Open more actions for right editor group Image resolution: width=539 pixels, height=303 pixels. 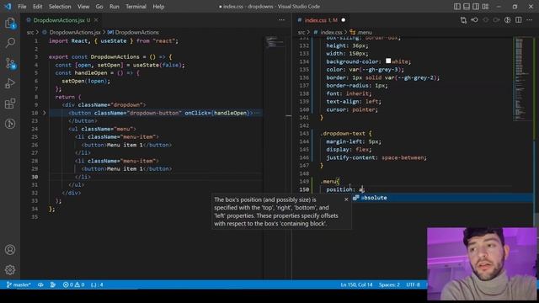point(530,20)
